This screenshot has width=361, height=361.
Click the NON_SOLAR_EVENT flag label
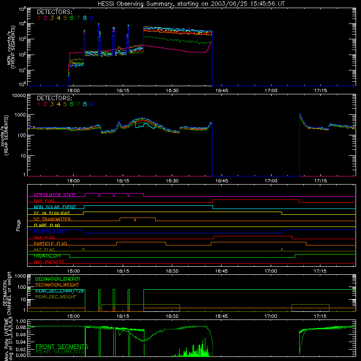(x=55, y=207)
